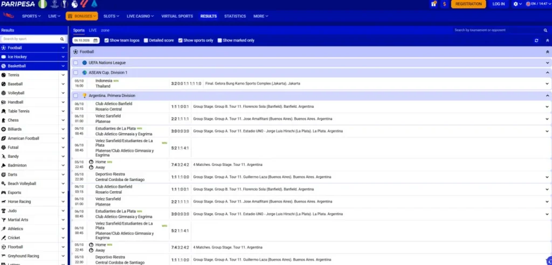Viewport: 552px width, 265px height.
Task: Enable the Detailed score checkbox
Action: (x=146, y=40)
